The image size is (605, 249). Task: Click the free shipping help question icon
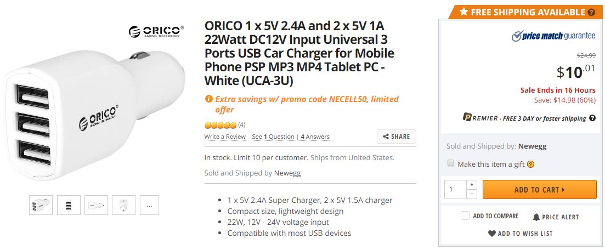click(x=591, y=12)
